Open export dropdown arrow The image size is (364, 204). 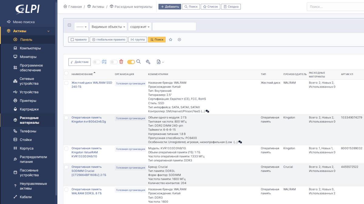click(x=163, y=62)
